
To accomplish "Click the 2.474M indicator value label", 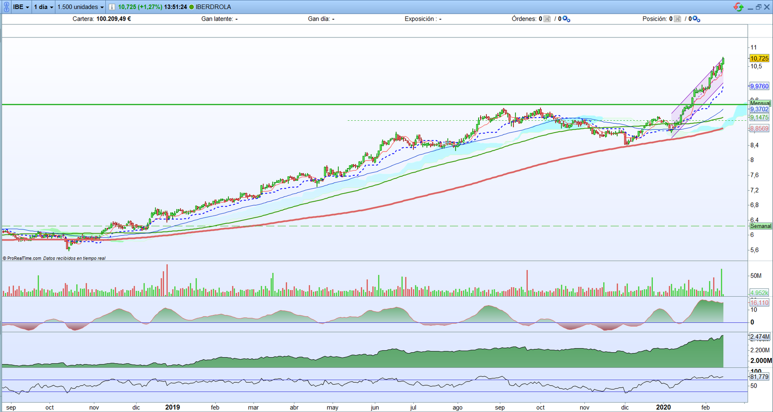I will point(760,337).
